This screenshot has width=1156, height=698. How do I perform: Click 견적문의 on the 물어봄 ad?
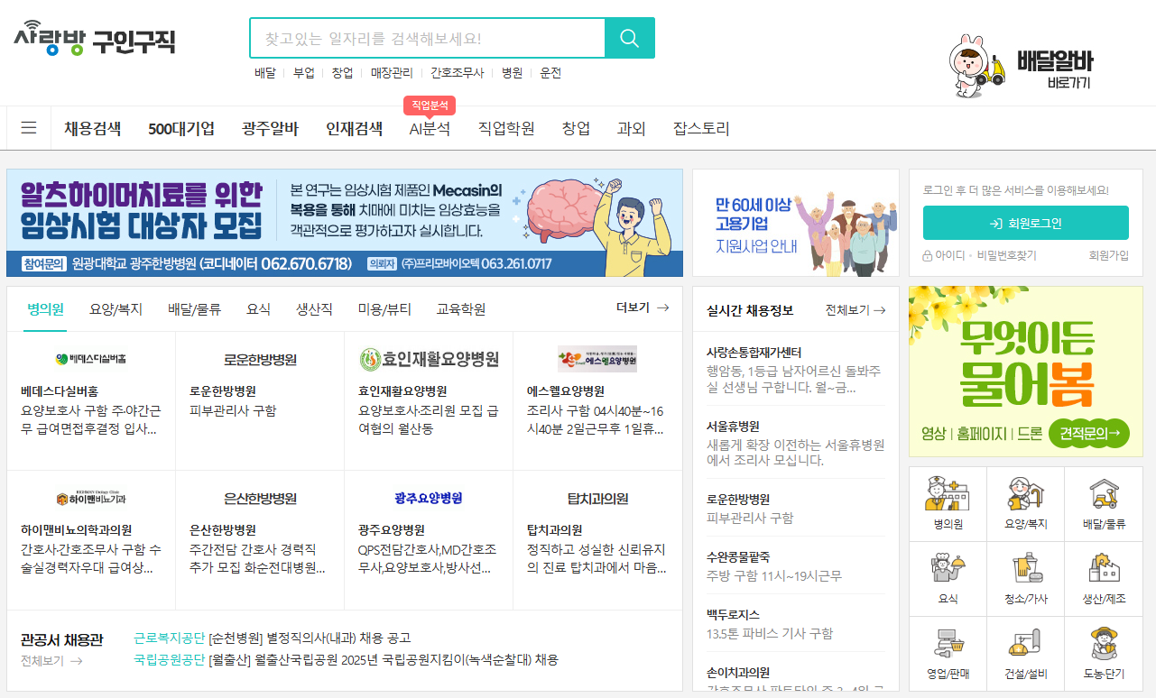[1089, 433]
